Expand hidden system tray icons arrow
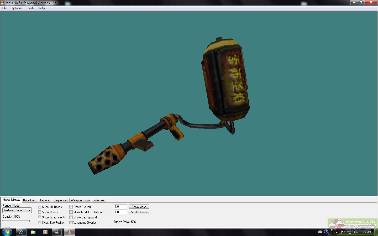This screenshot has height=236, width=378. (337, 232)
